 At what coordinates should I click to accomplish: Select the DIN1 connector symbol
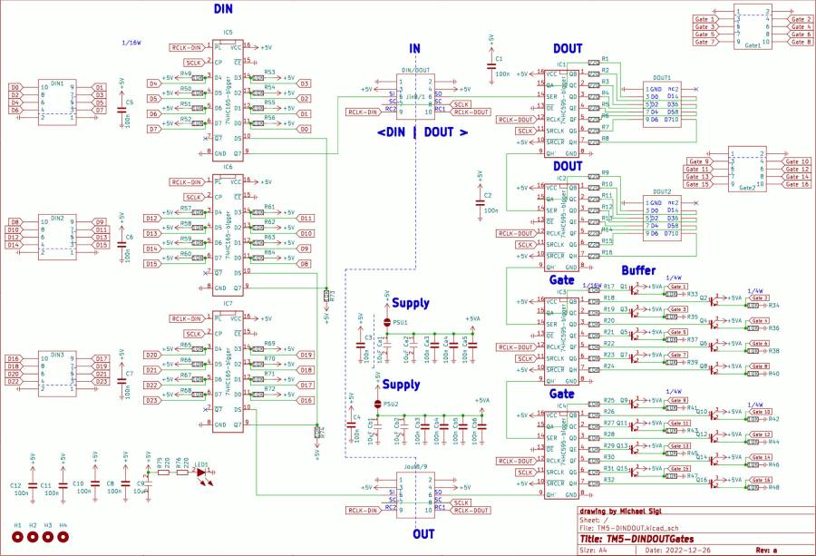57,100
